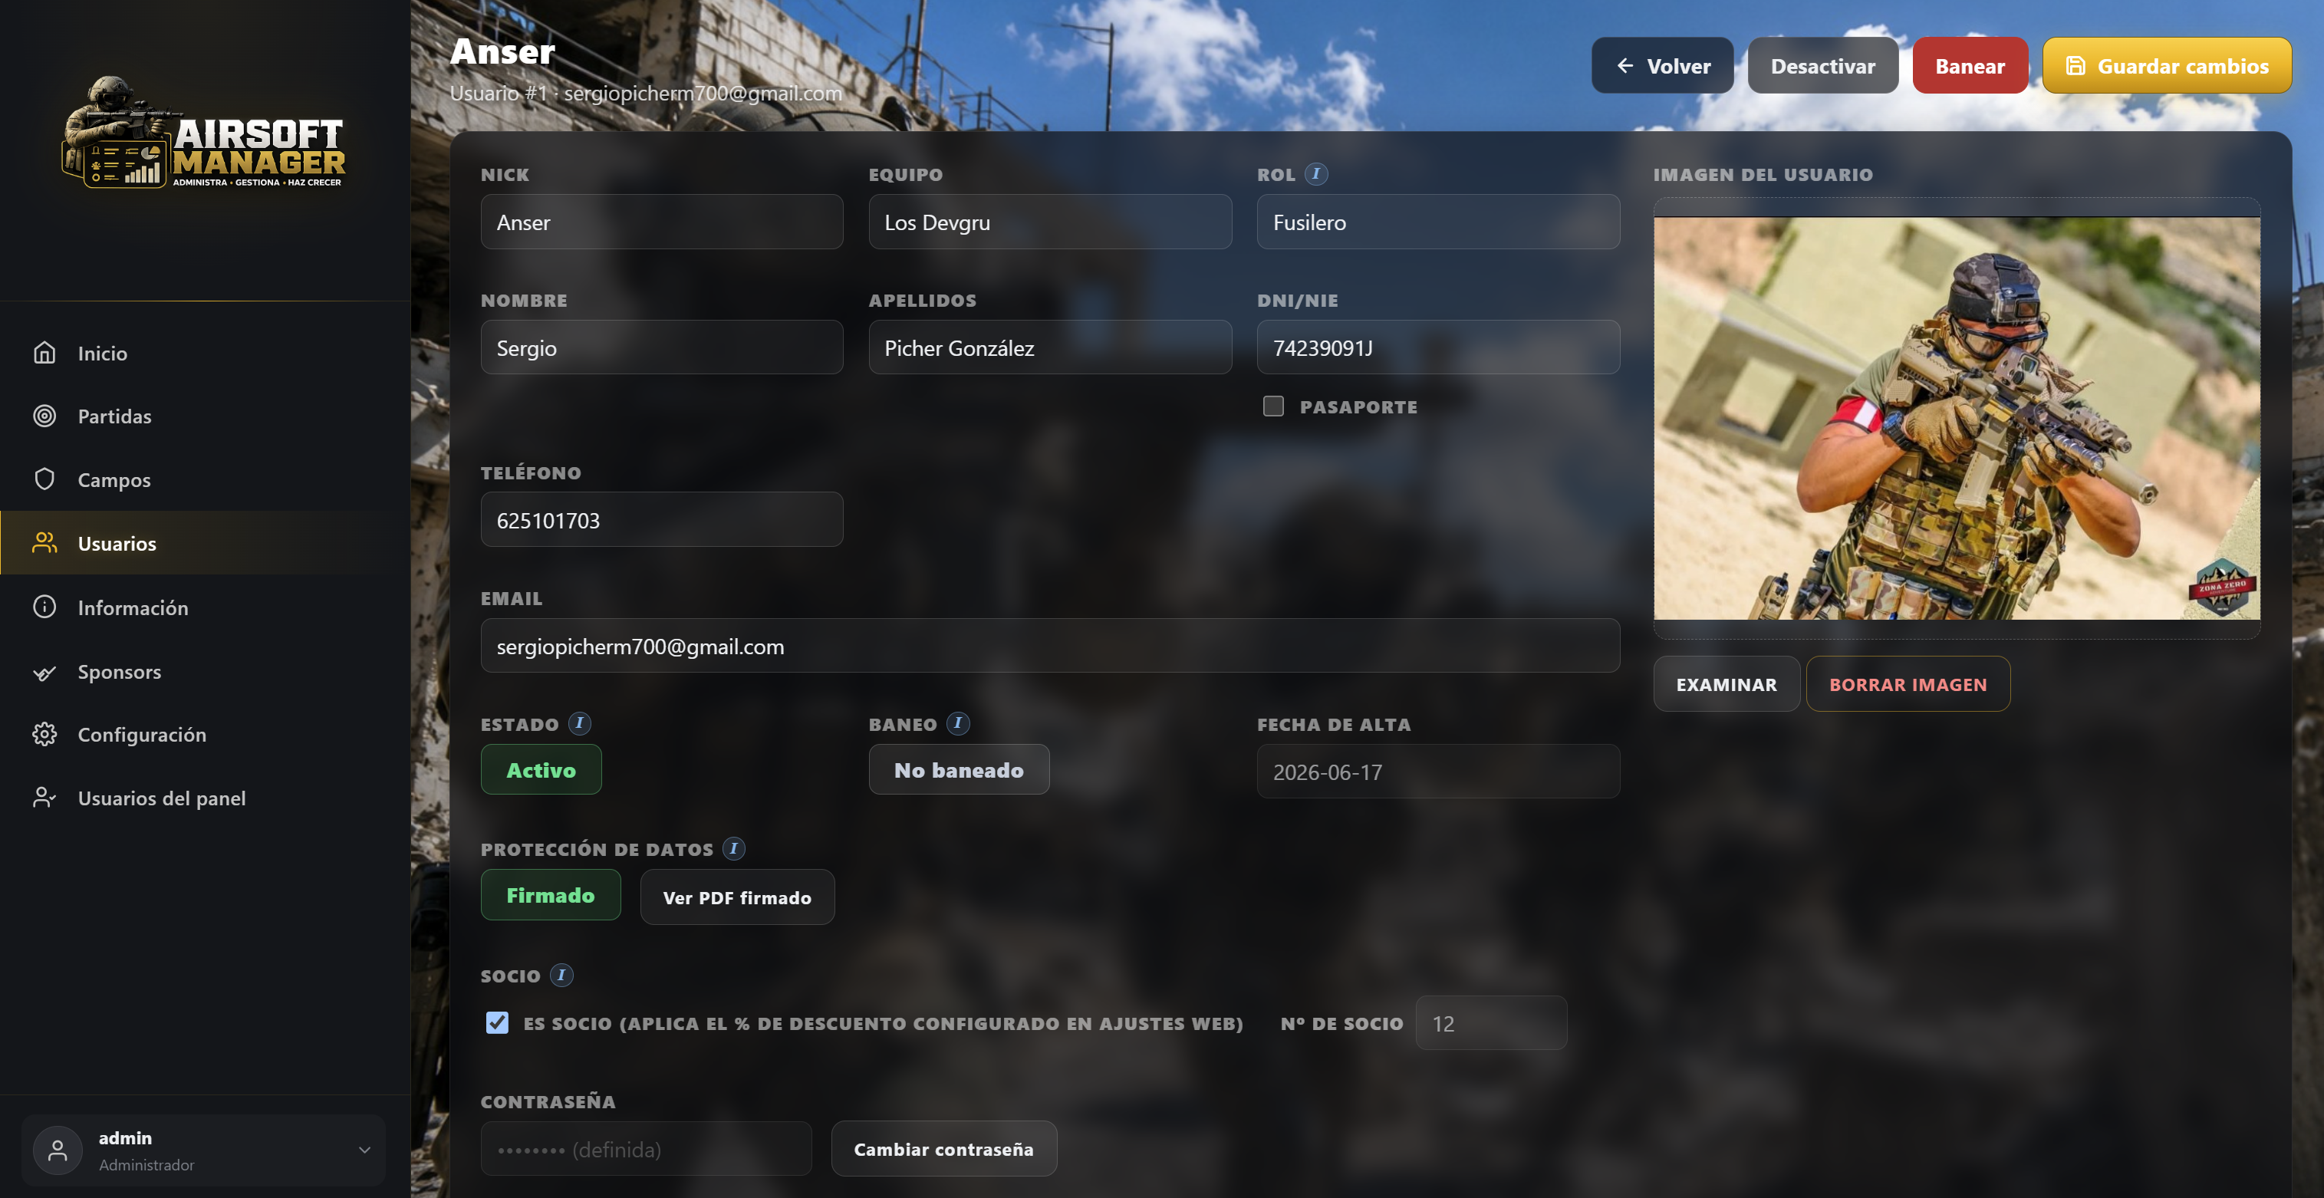Click the Configuración gear icon
The height and width of the screenshot is (1198, 2324).
coord(44,734)
